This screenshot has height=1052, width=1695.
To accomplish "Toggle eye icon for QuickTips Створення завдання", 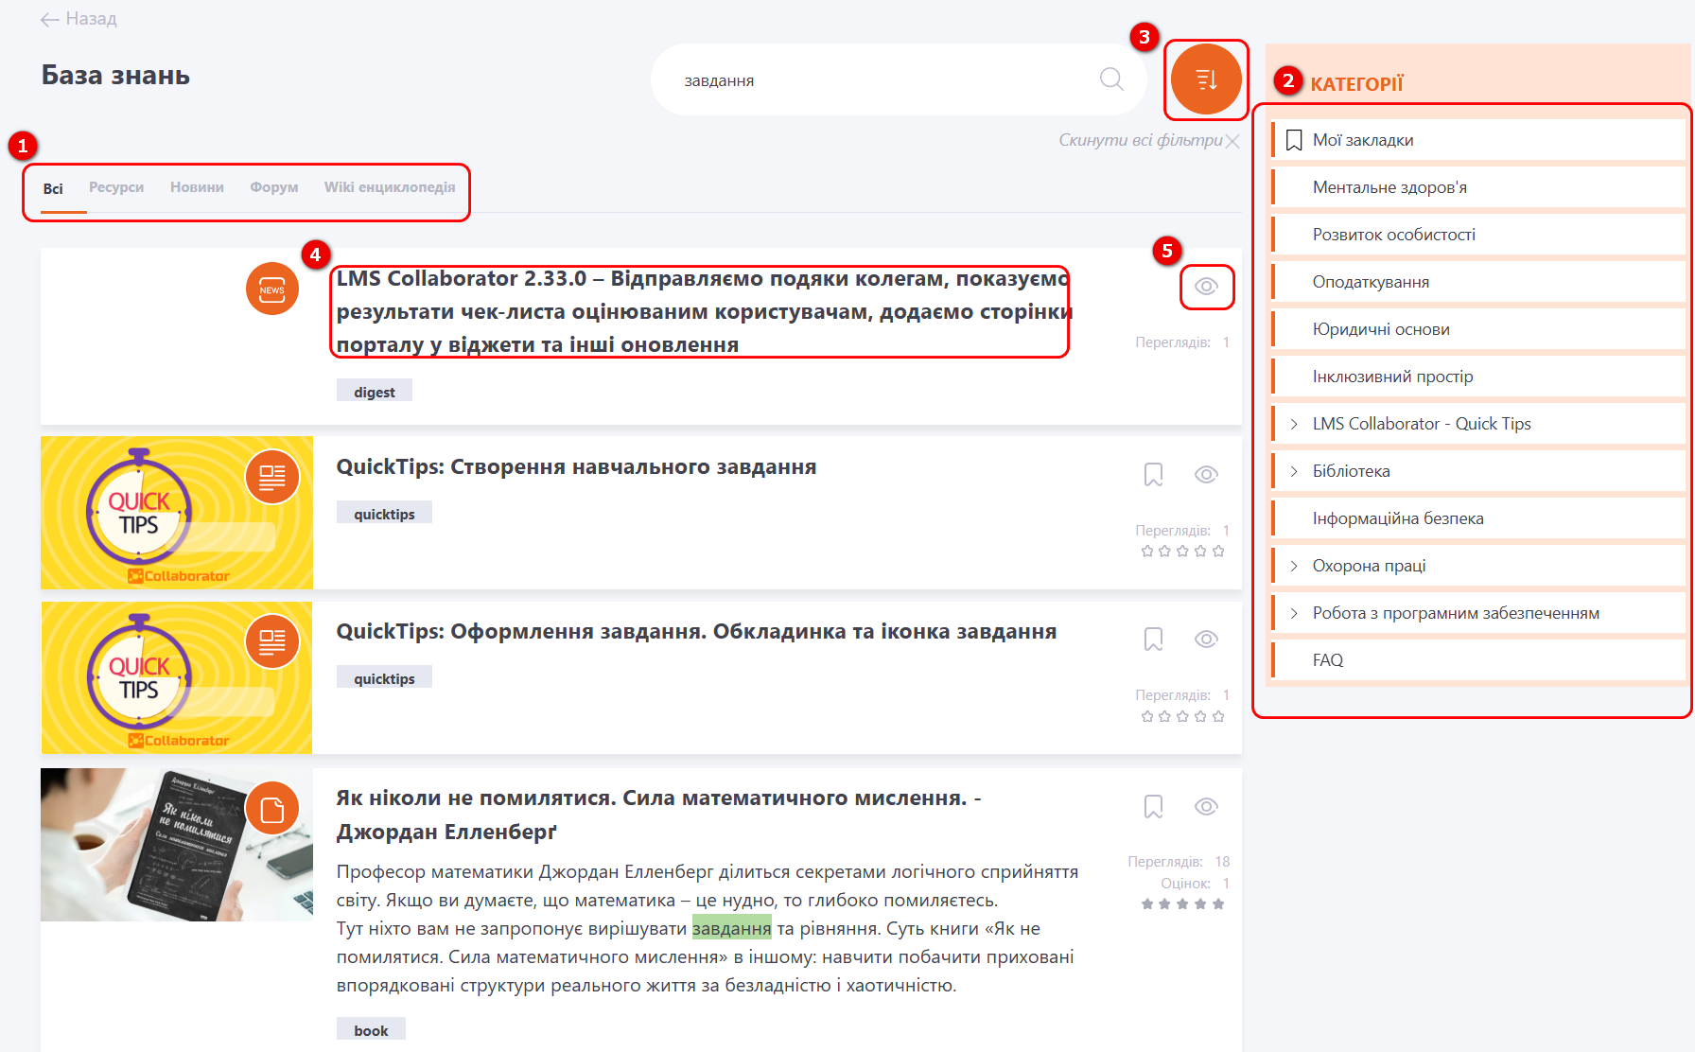I will point(1206,474).
